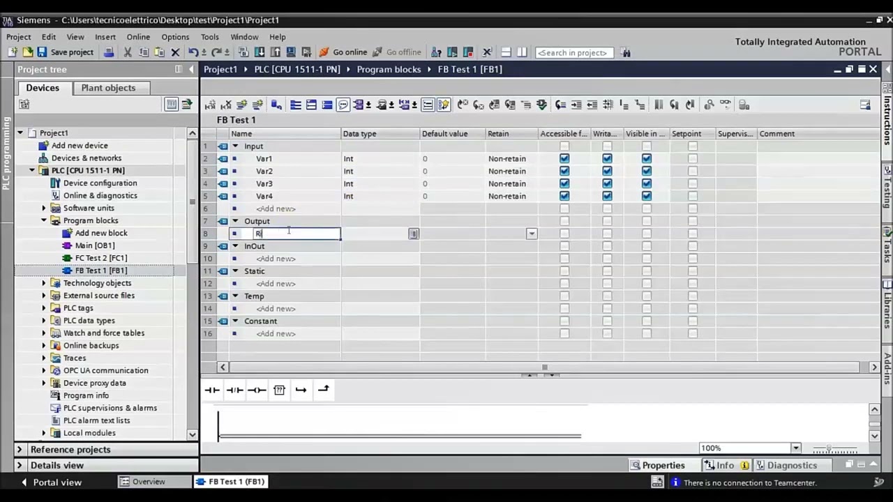Click the Paste icon in main toolbar
893x502 pixels.
point(159,52)
